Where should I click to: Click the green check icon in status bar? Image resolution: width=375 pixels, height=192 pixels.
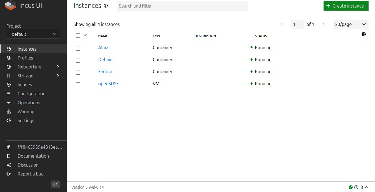pyautogui.click(x=351, y=187)
